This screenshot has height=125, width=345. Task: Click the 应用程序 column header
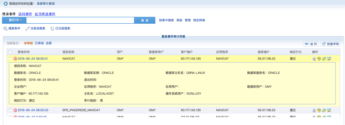tap(222, 52)
